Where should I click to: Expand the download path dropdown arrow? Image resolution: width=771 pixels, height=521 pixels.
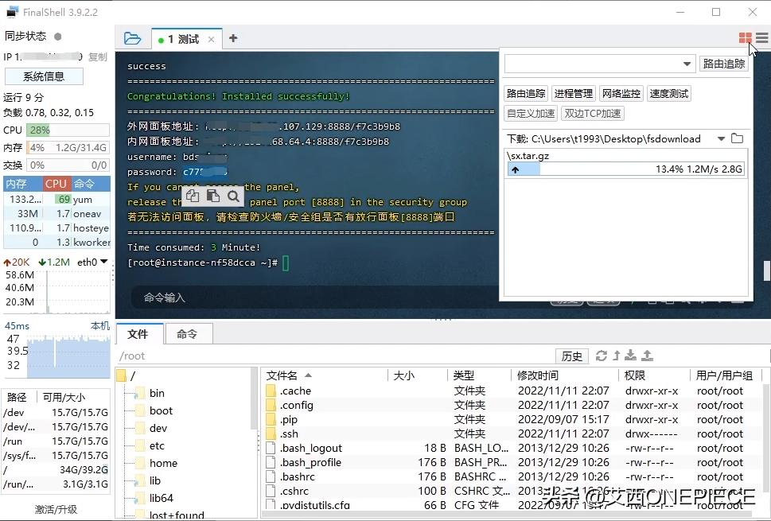click(x=721, y=138)
